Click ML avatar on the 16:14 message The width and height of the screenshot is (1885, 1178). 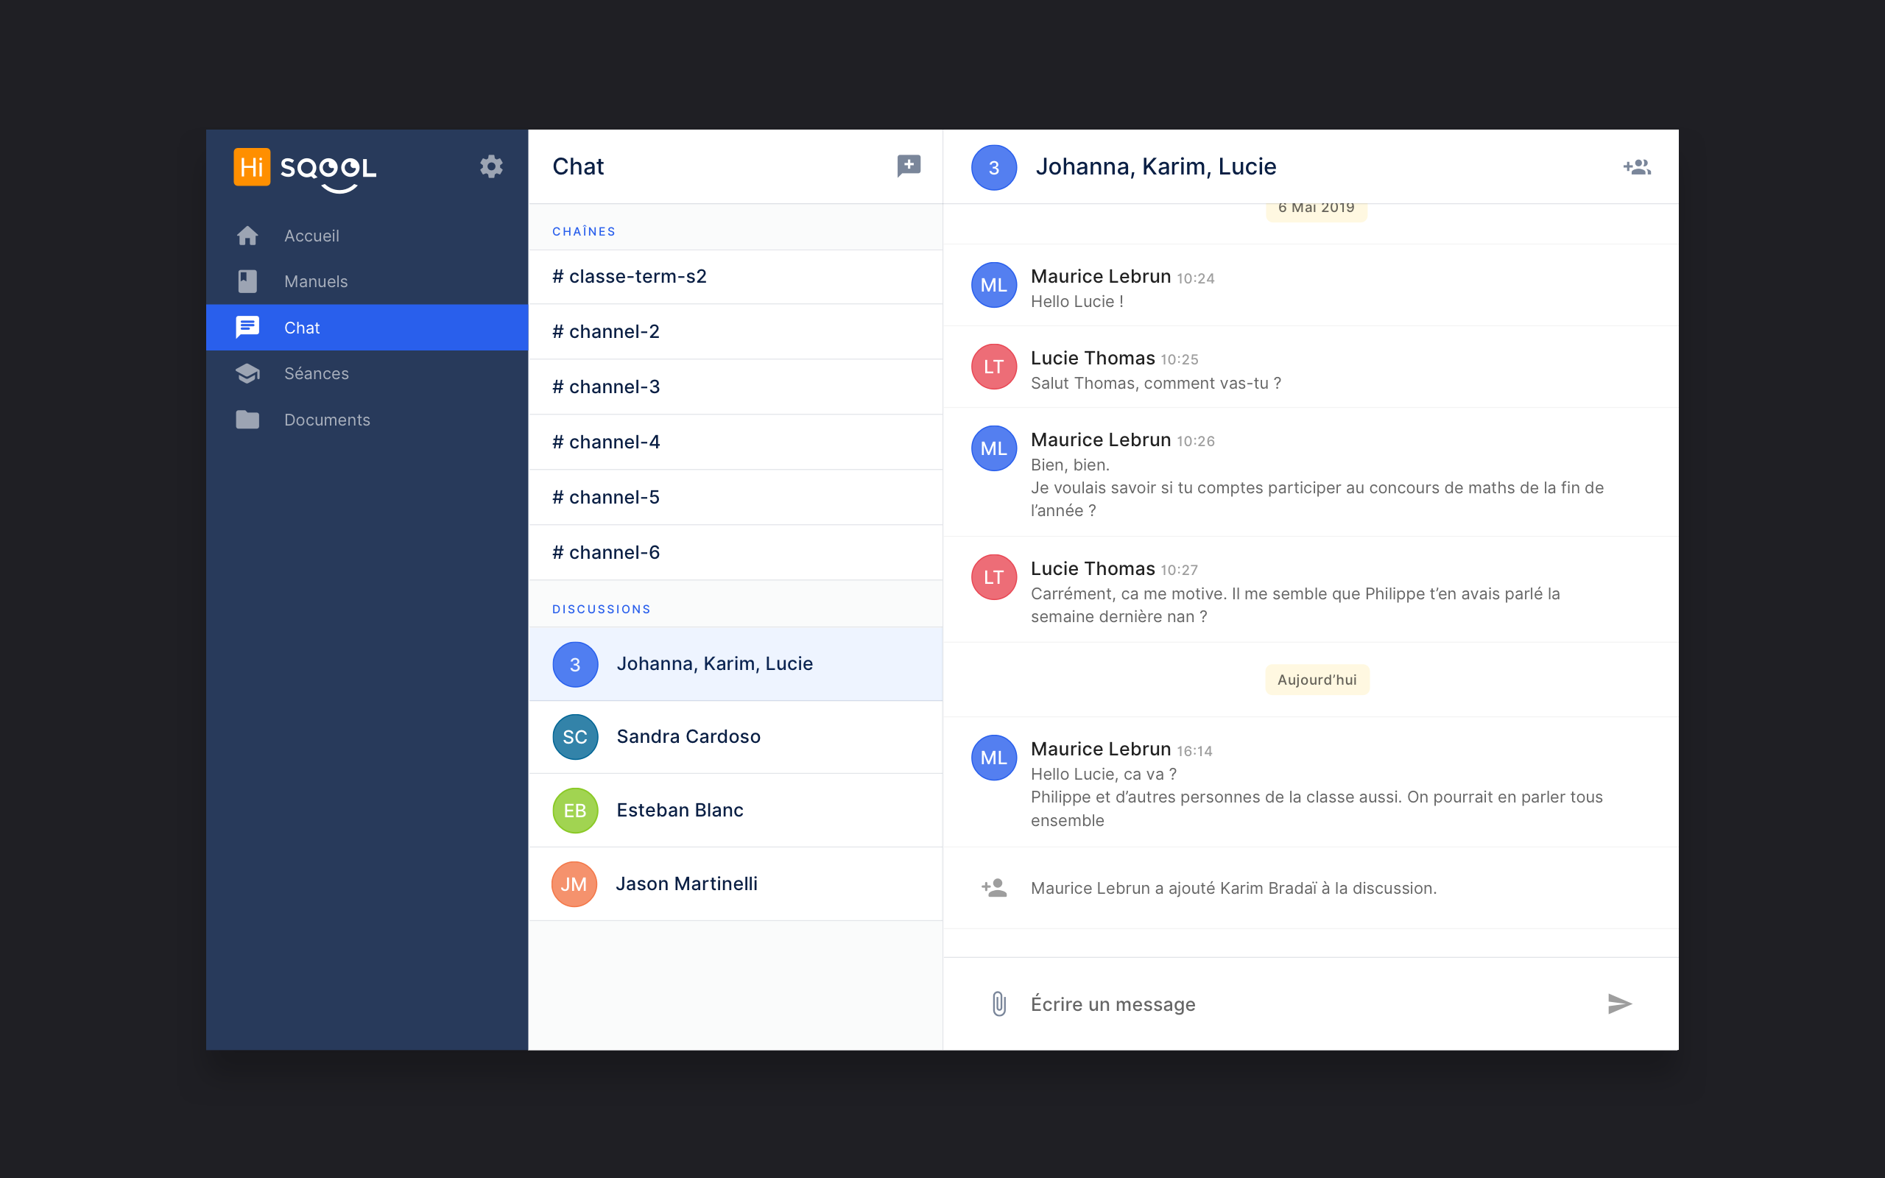(x=994, y=758)
